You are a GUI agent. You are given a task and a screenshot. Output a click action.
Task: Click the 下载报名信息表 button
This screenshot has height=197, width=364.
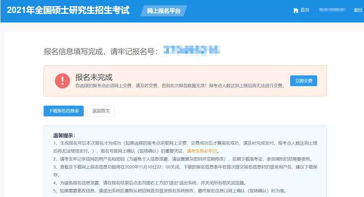[x=63, y=111]
